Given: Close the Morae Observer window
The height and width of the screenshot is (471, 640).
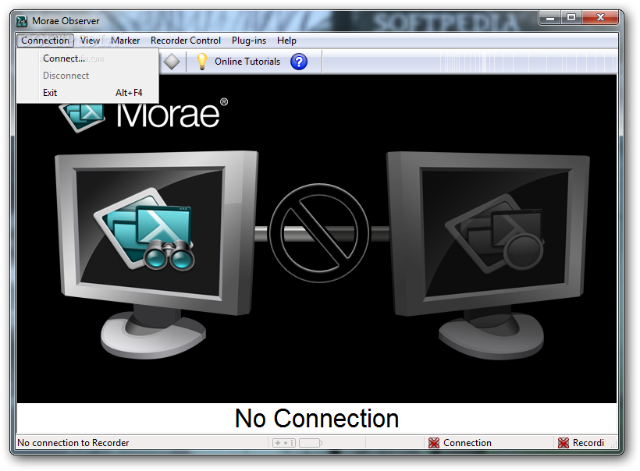Looking at the screenshot, I should (x=600, y=17).
